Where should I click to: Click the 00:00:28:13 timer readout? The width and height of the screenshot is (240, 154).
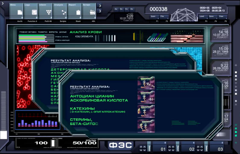(x=218, y=11)
